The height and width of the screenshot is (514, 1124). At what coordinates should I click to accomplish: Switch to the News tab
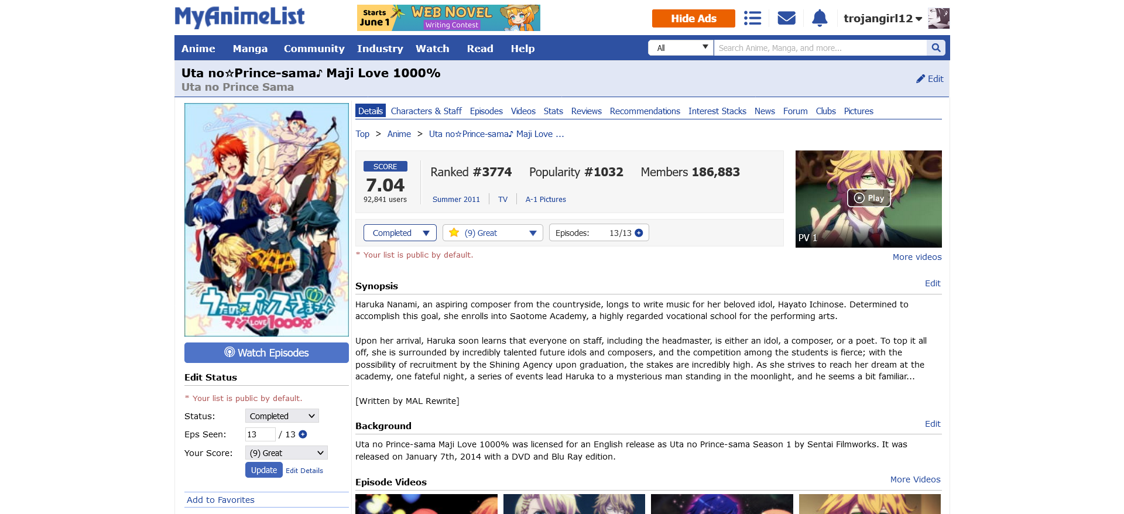coord(765,111)
